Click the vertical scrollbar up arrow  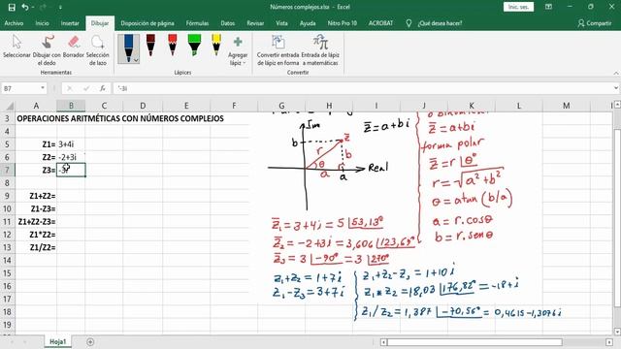pos(617,105)
